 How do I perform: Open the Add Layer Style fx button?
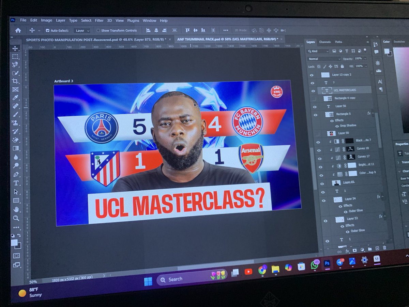[347, 250]
